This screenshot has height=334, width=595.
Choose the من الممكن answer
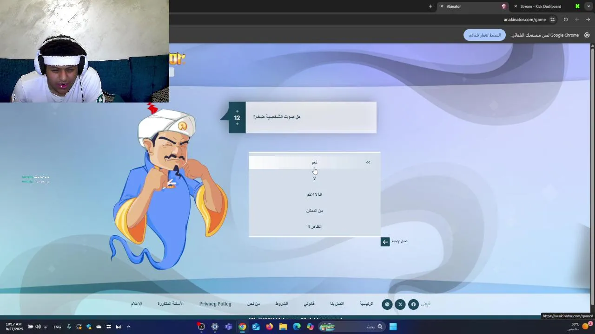(x=315, y=211)
